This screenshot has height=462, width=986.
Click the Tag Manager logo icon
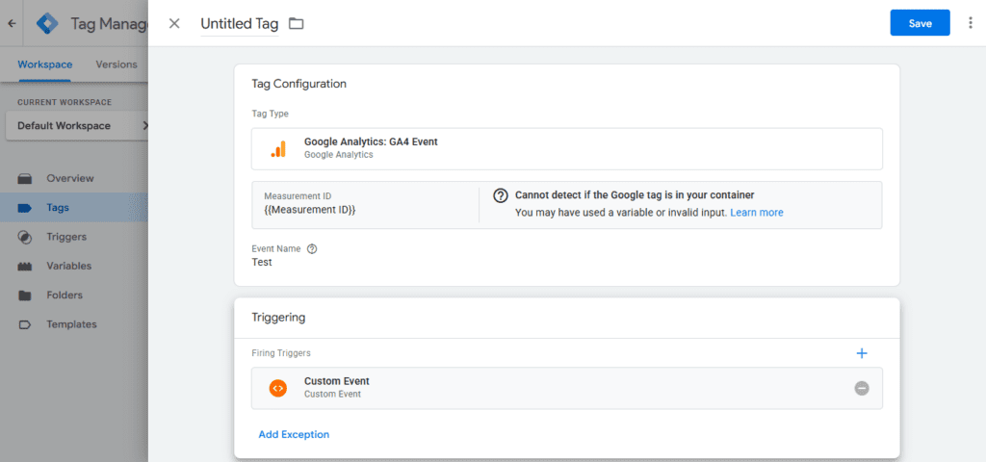[45, 22]
